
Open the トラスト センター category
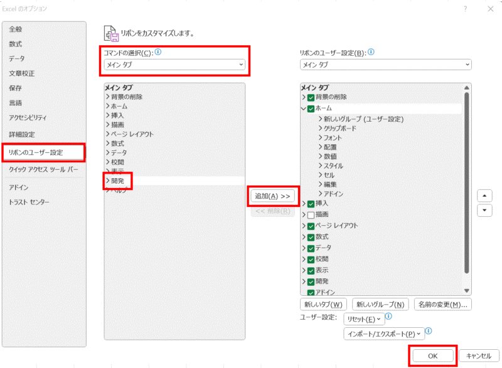click(29, 202)
